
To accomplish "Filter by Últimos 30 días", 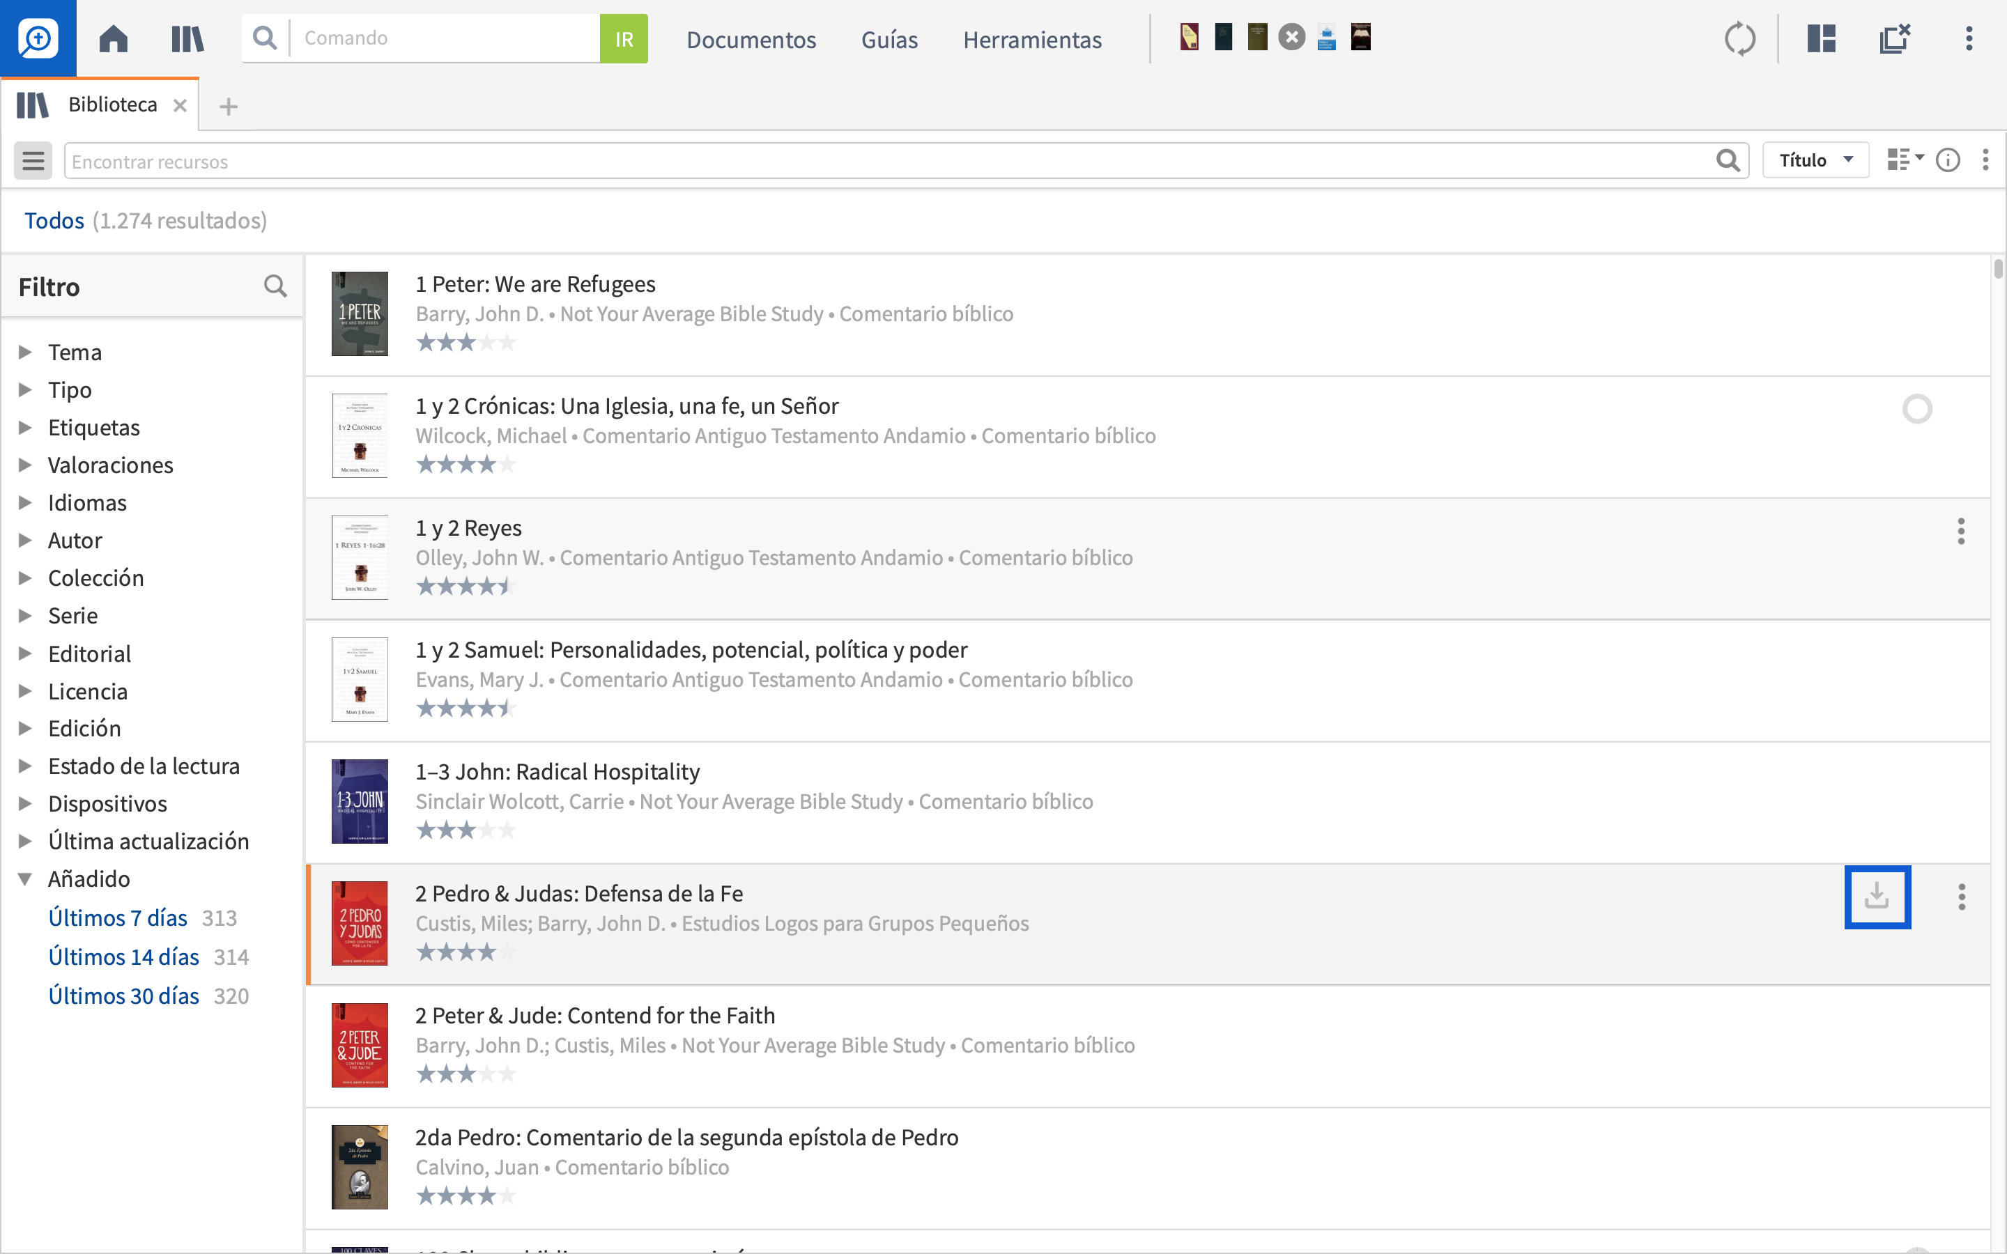I will click(123, 996).
